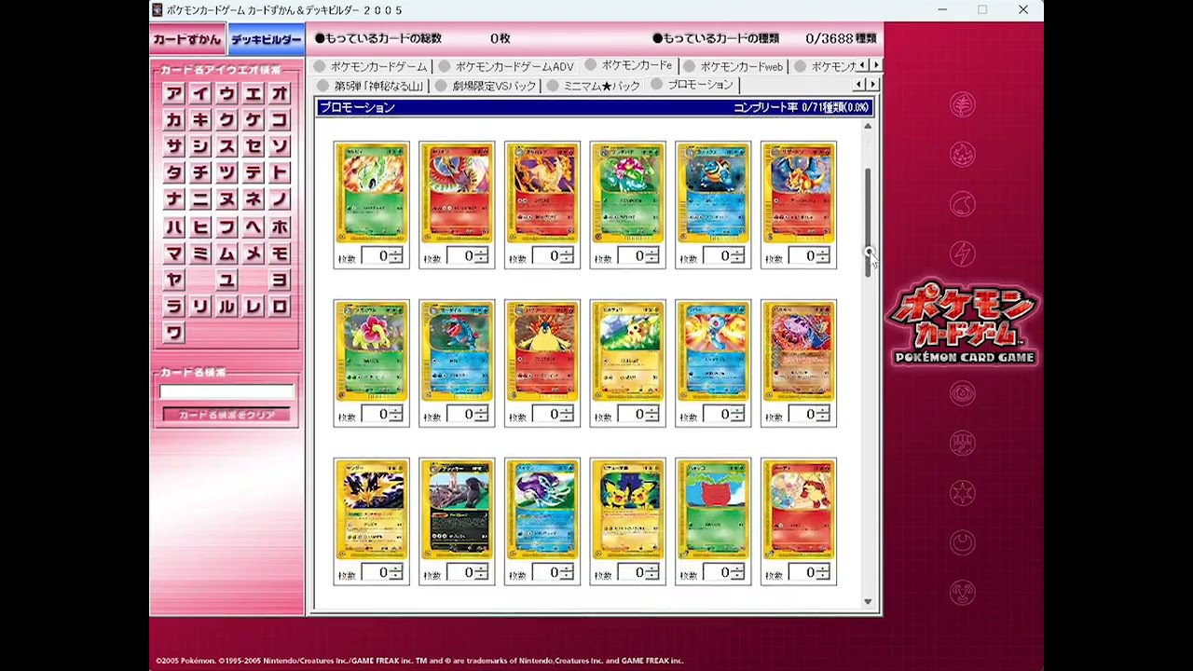The height and width of the screenshot is (671, 1193).
Task: Switch to the カードずかん mode tab
Action: tap(188, 40)
